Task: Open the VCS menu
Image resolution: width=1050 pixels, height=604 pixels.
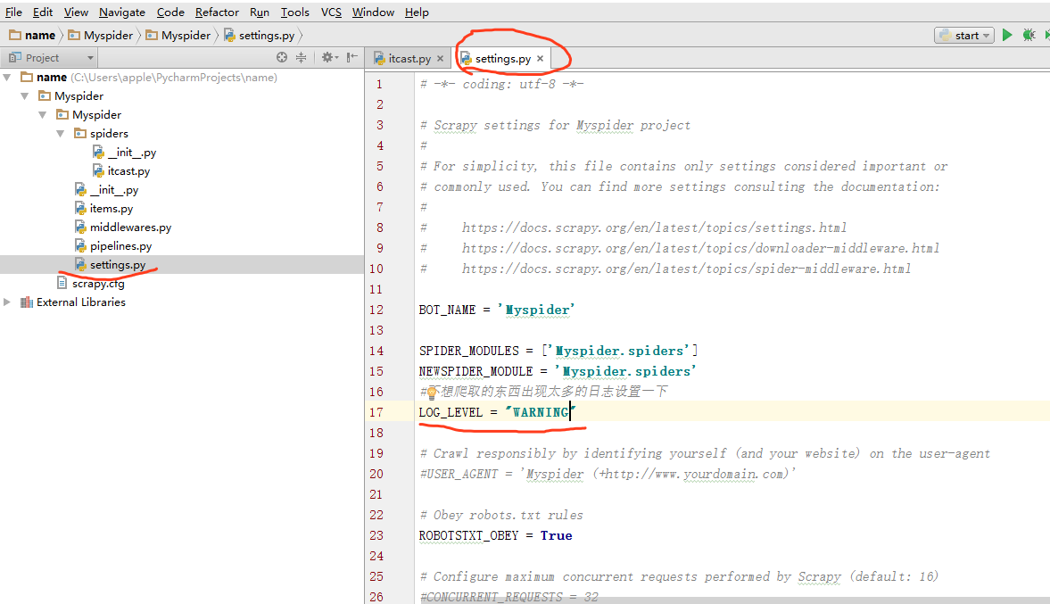Action: point(331,12)
